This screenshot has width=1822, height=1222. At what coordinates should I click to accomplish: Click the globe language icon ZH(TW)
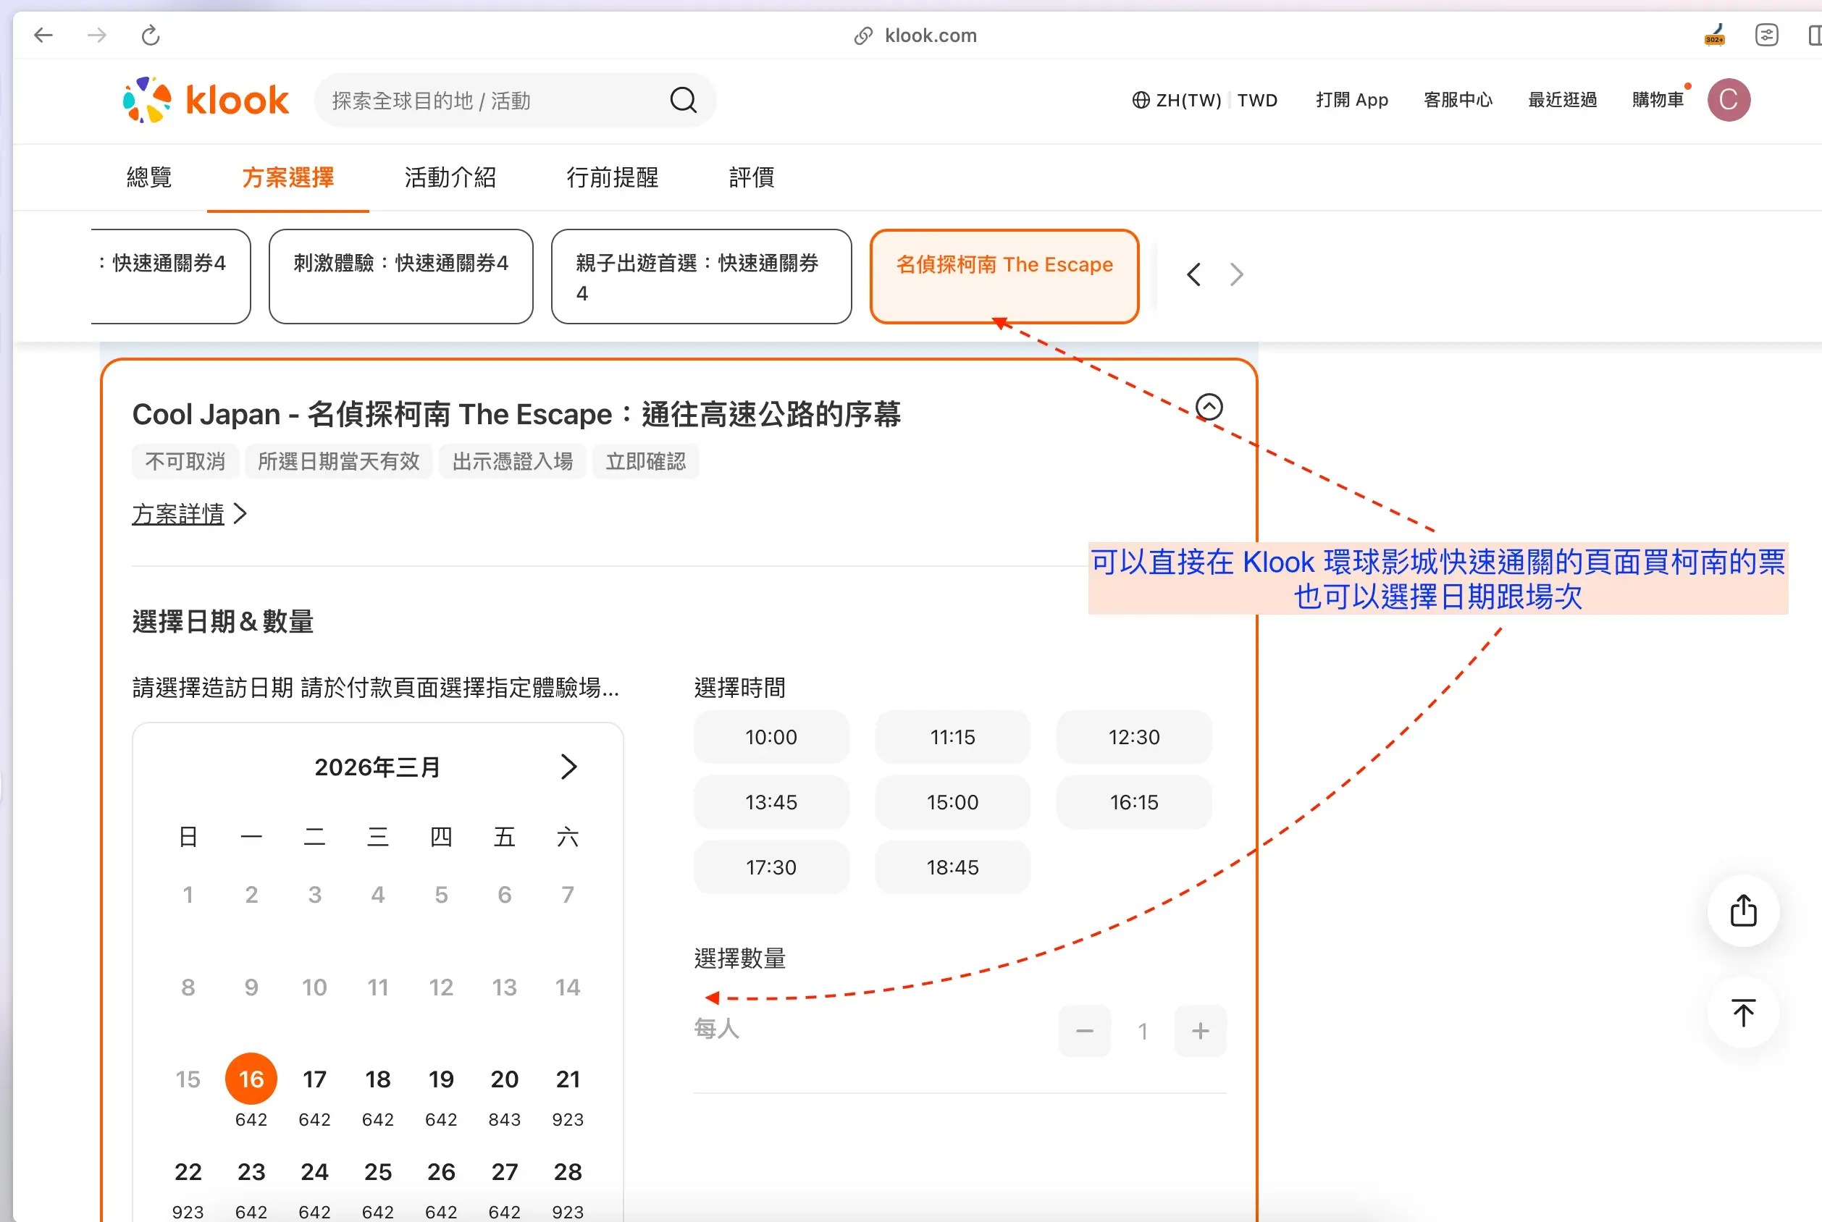tap(1141, 100)
